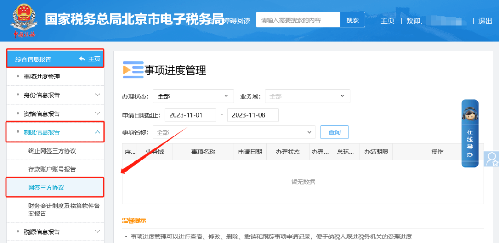Click the 事项进度管理 page title icon

pos(133,70)
